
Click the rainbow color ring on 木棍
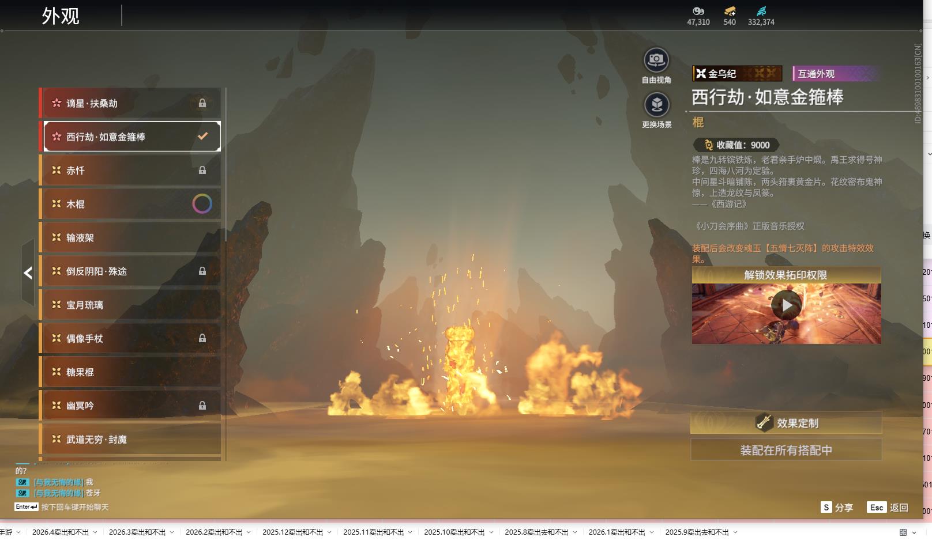pyautogui.click(x=202, y=204)
